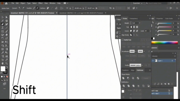Viewport: 180px width, 101px height.
Task: Click the Expand button in Pathfinder
Action: [146, 78]
